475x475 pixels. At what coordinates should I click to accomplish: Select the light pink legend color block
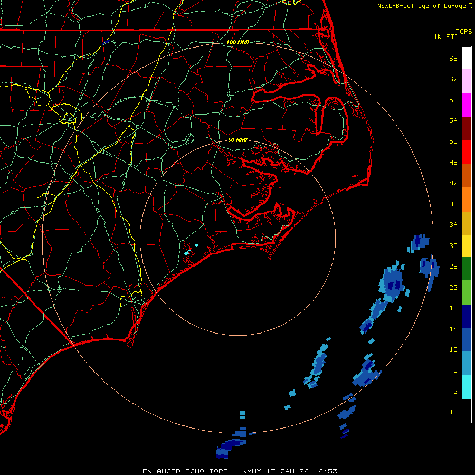[466, 81]
